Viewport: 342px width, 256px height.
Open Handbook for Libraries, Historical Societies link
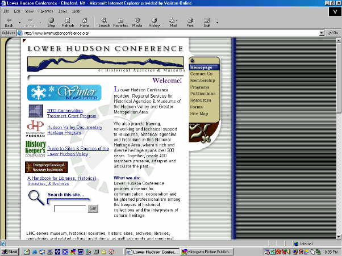(x=61, y=181)
